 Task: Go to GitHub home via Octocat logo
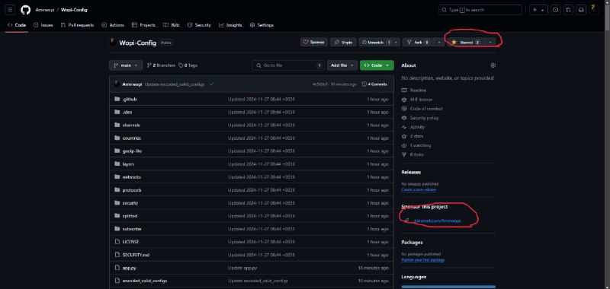coord(26,10)
